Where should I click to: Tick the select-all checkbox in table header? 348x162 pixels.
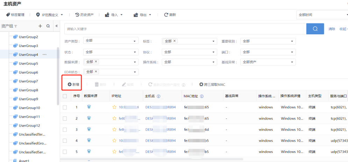(x=65, y=96)
